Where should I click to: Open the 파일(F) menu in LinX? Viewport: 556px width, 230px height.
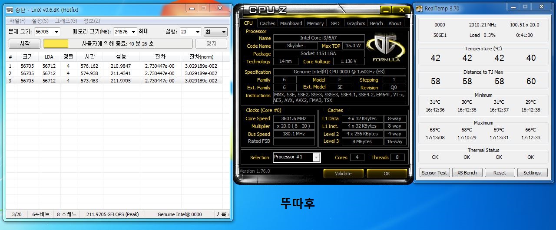(17, 21)
